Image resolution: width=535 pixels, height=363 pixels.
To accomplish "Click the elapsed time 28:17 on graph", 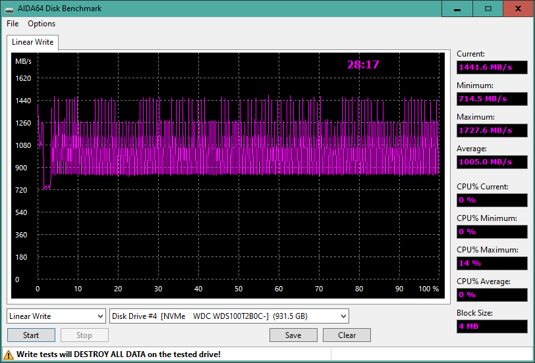I will (x=363, y=64).
